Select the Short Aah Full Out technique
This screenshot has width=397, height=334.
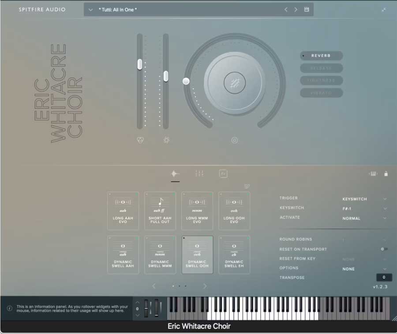(x=160, y=211)
